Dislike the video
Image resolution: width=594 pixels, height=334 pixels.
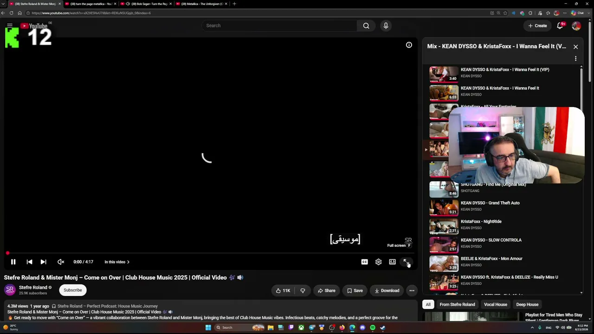pos(303,291)
